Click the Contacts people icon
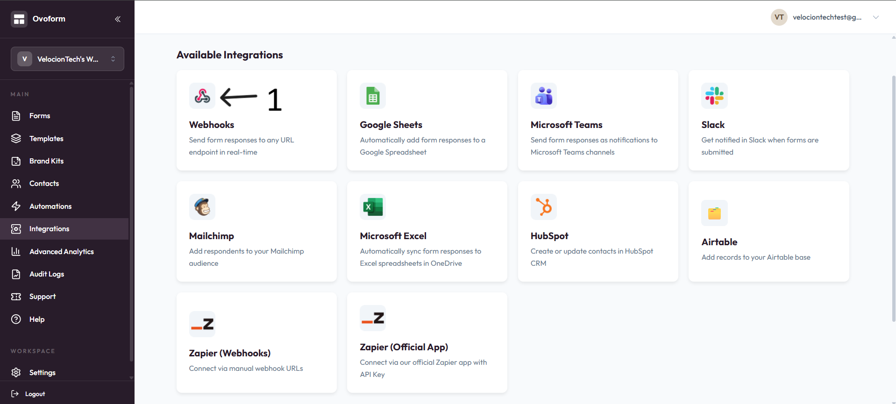 [x=16, y=184]
